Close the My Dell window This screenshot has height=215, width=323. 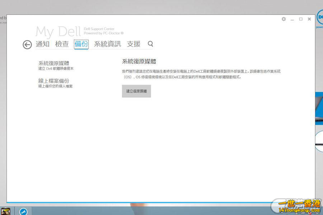point(309,19)
